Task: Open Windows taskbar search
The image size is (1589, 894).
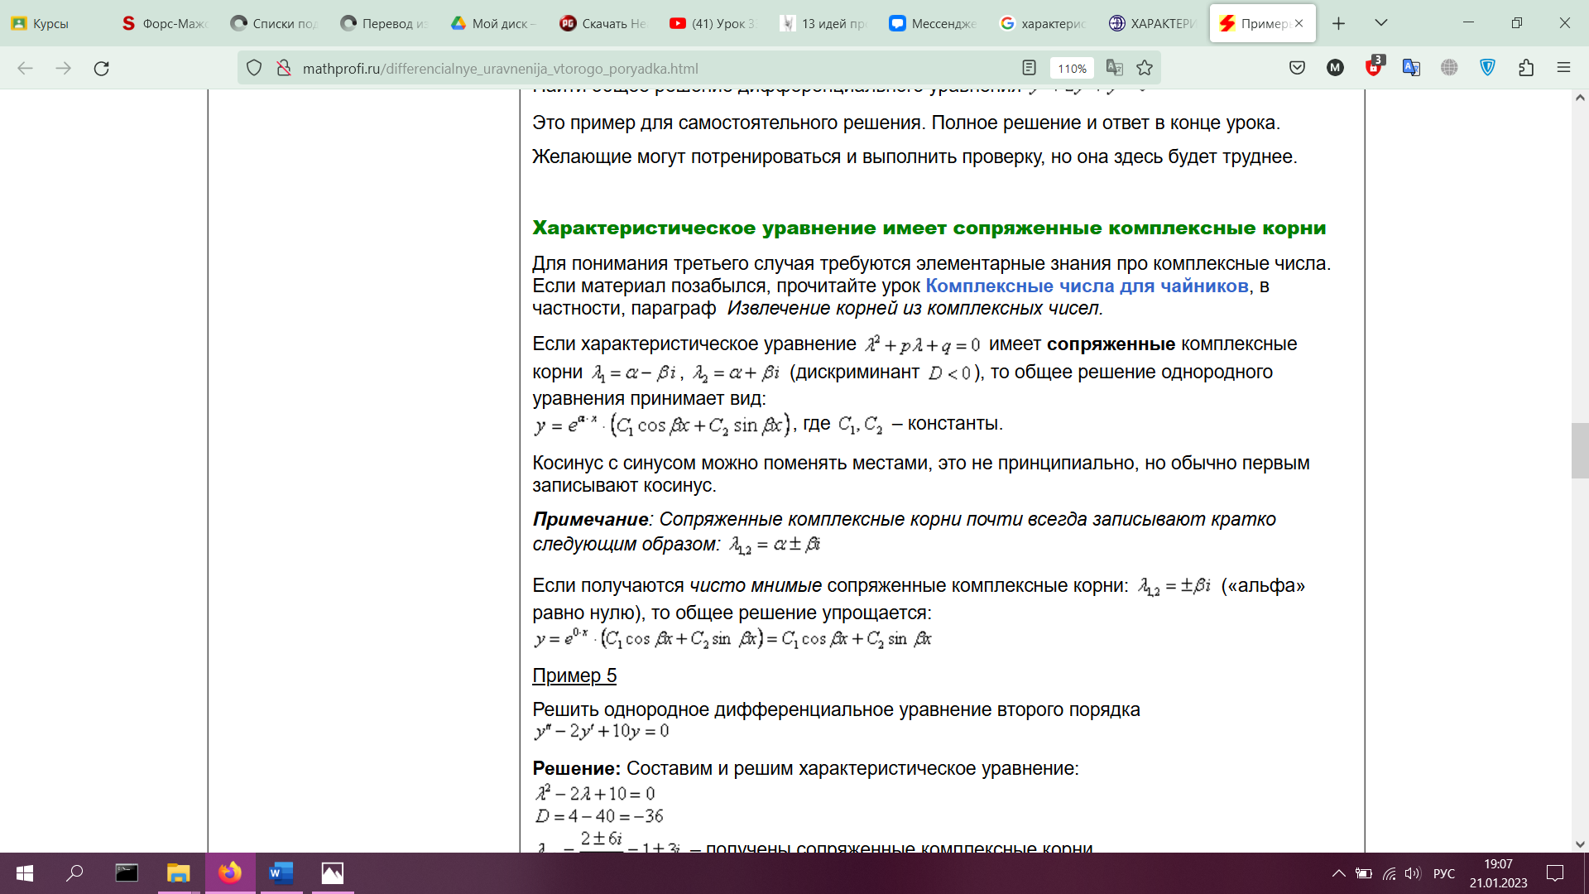Action: tap(74, 873)
